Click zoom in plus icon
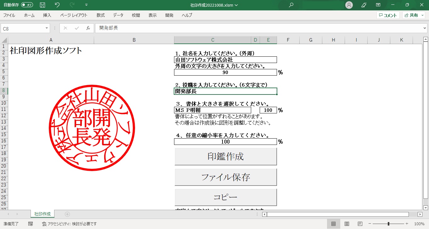This screenshot has width=429, height=229. coord(407,224)
